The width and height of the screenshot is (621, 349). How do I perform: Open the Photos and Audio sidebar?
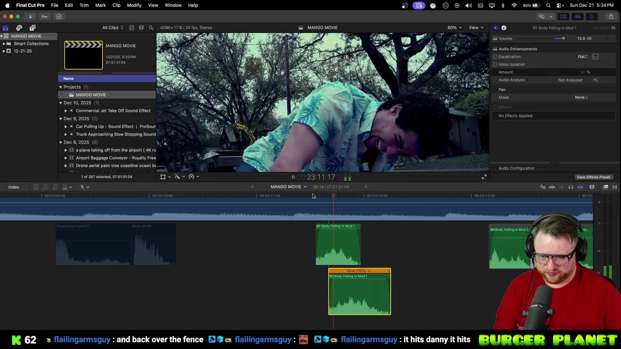(19, 28)
